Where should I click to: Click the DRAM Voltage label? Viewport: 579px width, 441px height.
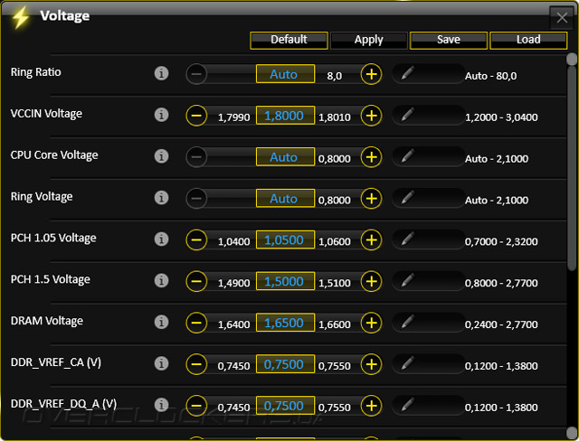tap(46, 321)
